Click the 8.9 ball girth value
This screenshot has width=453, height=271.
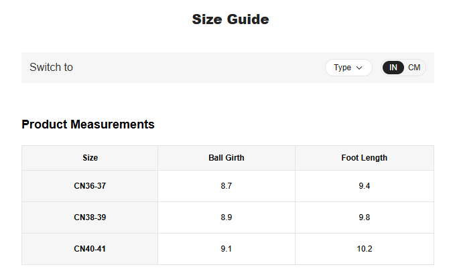click(x=226, y=217)
